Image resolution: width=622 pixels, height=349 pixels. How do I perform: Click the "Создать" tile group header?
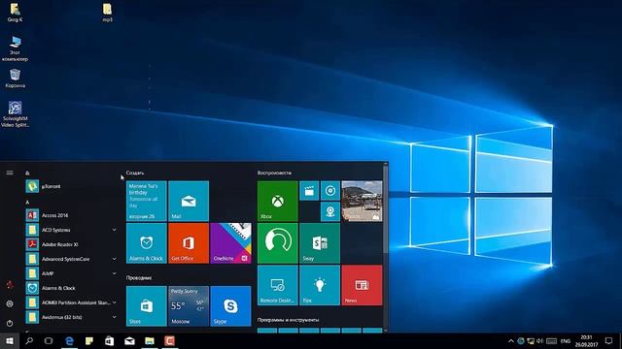pyautogui.click(x=135, y=173)
